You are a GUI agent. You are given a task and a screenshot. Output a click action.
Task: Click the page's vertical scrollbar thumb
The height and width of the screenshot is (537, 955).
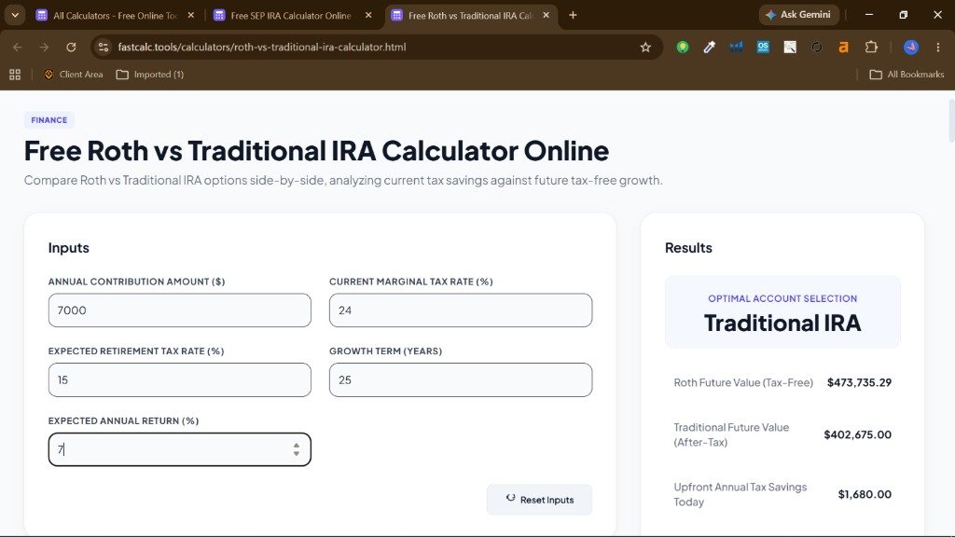pyautogui.click(x=951, y=120)
